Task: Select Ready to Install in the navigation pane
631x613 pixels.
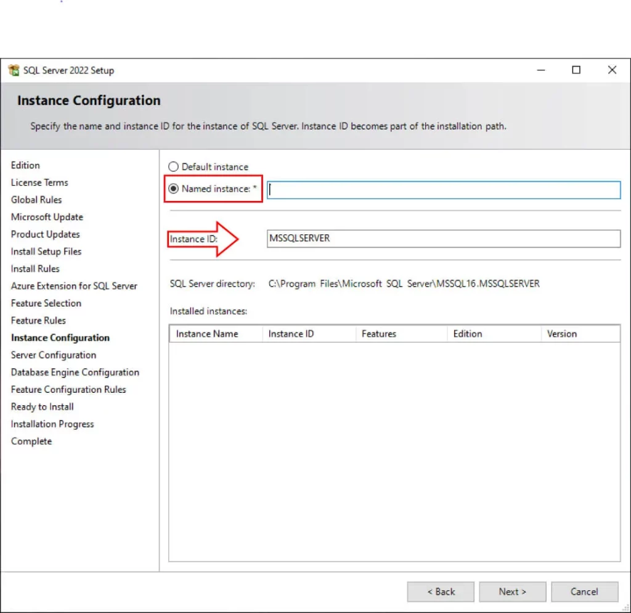Action: point(42,406)
